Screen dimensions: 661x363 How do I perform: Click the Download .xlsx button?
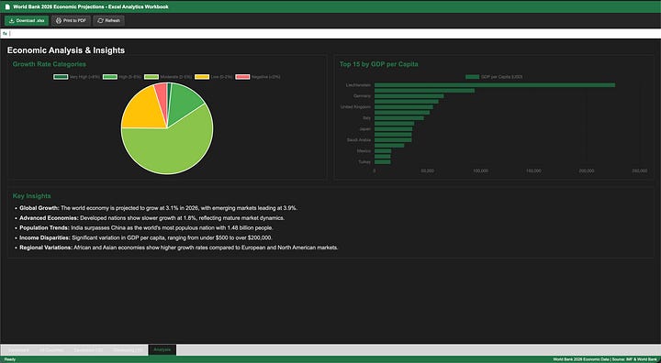pyautogui.click(x=27, y=21)
